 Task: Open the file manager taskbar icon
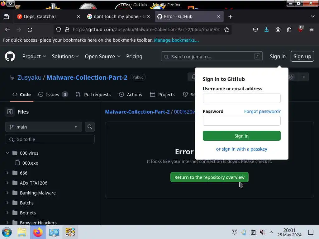pos(22,232)
